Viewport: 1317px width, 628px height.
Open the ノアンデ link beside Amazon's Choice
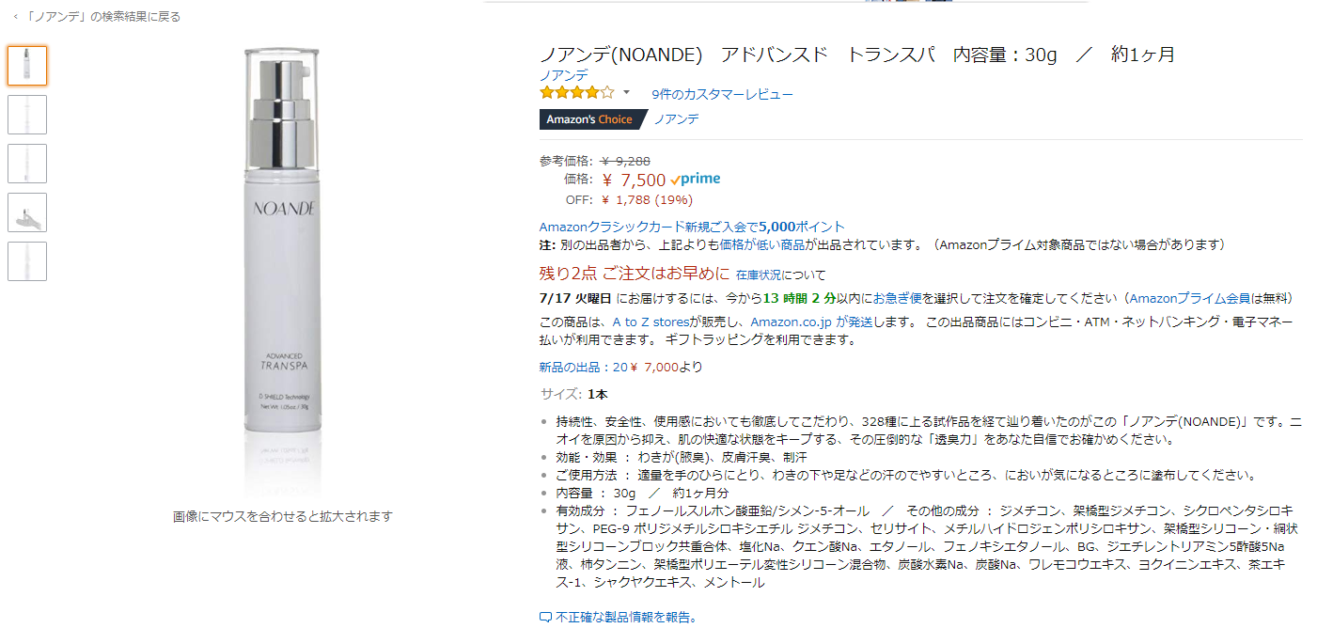[676, 119]
